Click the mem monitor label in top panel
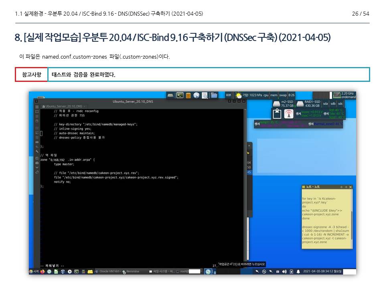385x289 pixels. 274,95
